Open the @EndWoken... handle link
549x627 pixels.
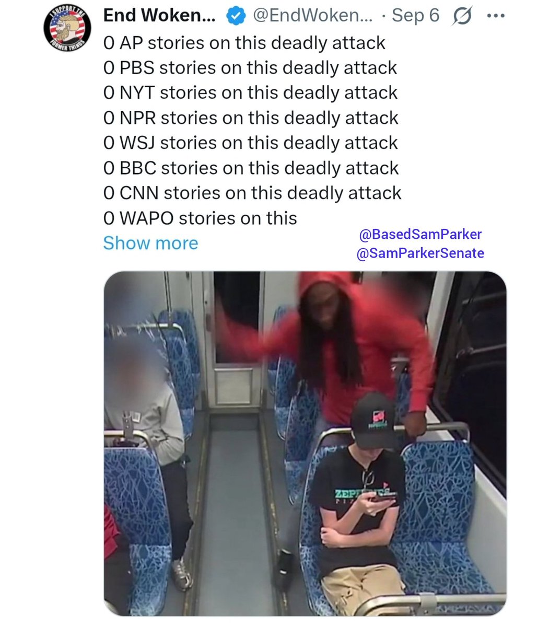pos(313,16)
